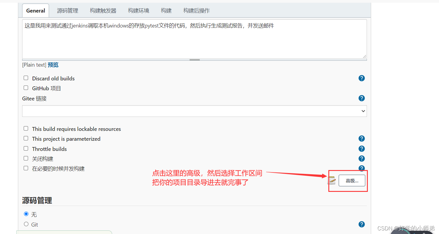Go to the 构建环境 tab
Viewport: 439px width, 234px height.
point(139,11)
